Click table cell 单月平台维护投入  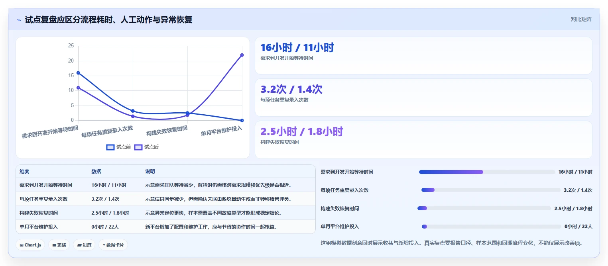tap(39, 227)
